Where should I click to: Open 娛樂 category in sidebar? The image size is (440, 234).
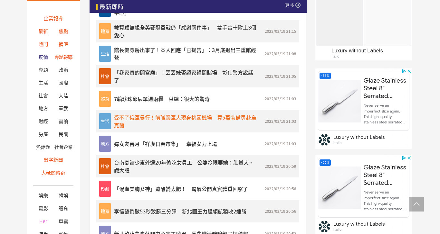[43, 196]
